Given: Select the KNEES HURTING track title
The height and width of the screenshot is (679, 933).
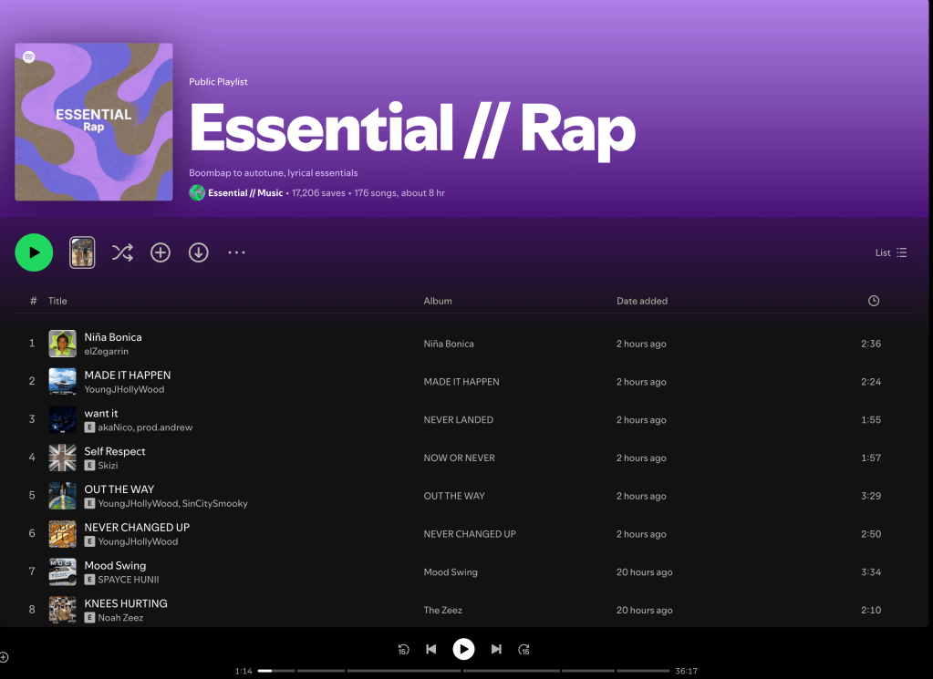Looking at the screenshot, I should [x=126, y=603].
